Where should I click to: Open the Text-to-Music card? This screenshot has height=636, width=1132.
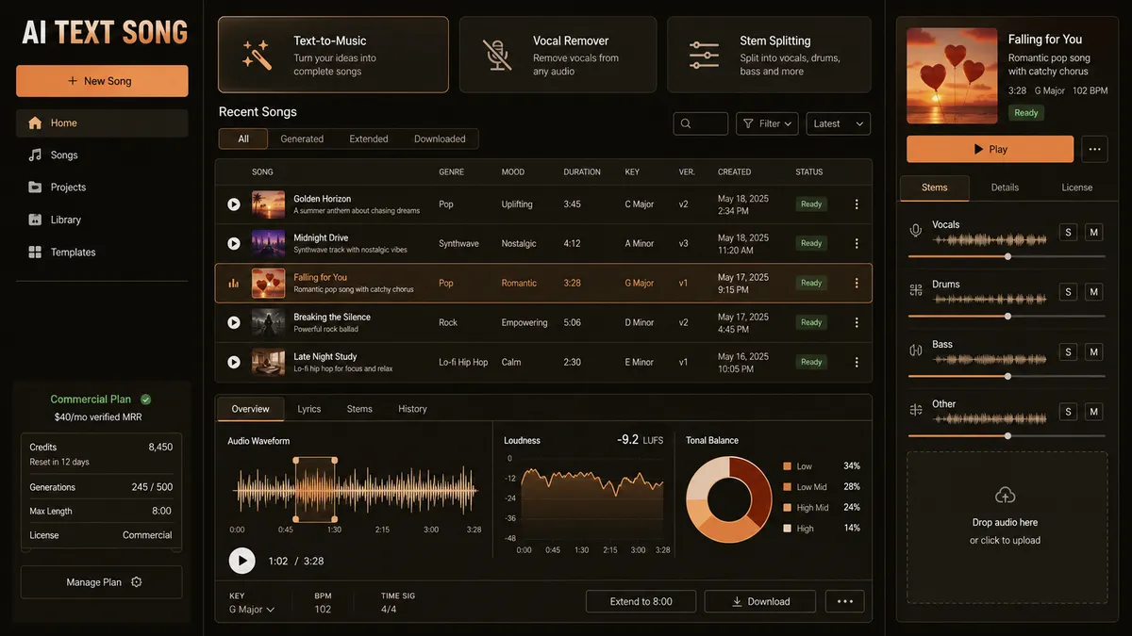333,55
